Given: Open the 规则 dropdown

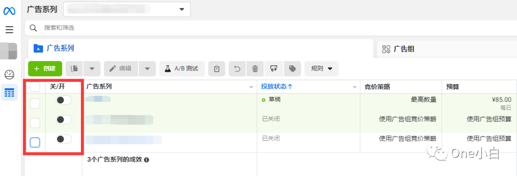Looking at the screenshot, I should pyautogui.click(x=322, y=69).
